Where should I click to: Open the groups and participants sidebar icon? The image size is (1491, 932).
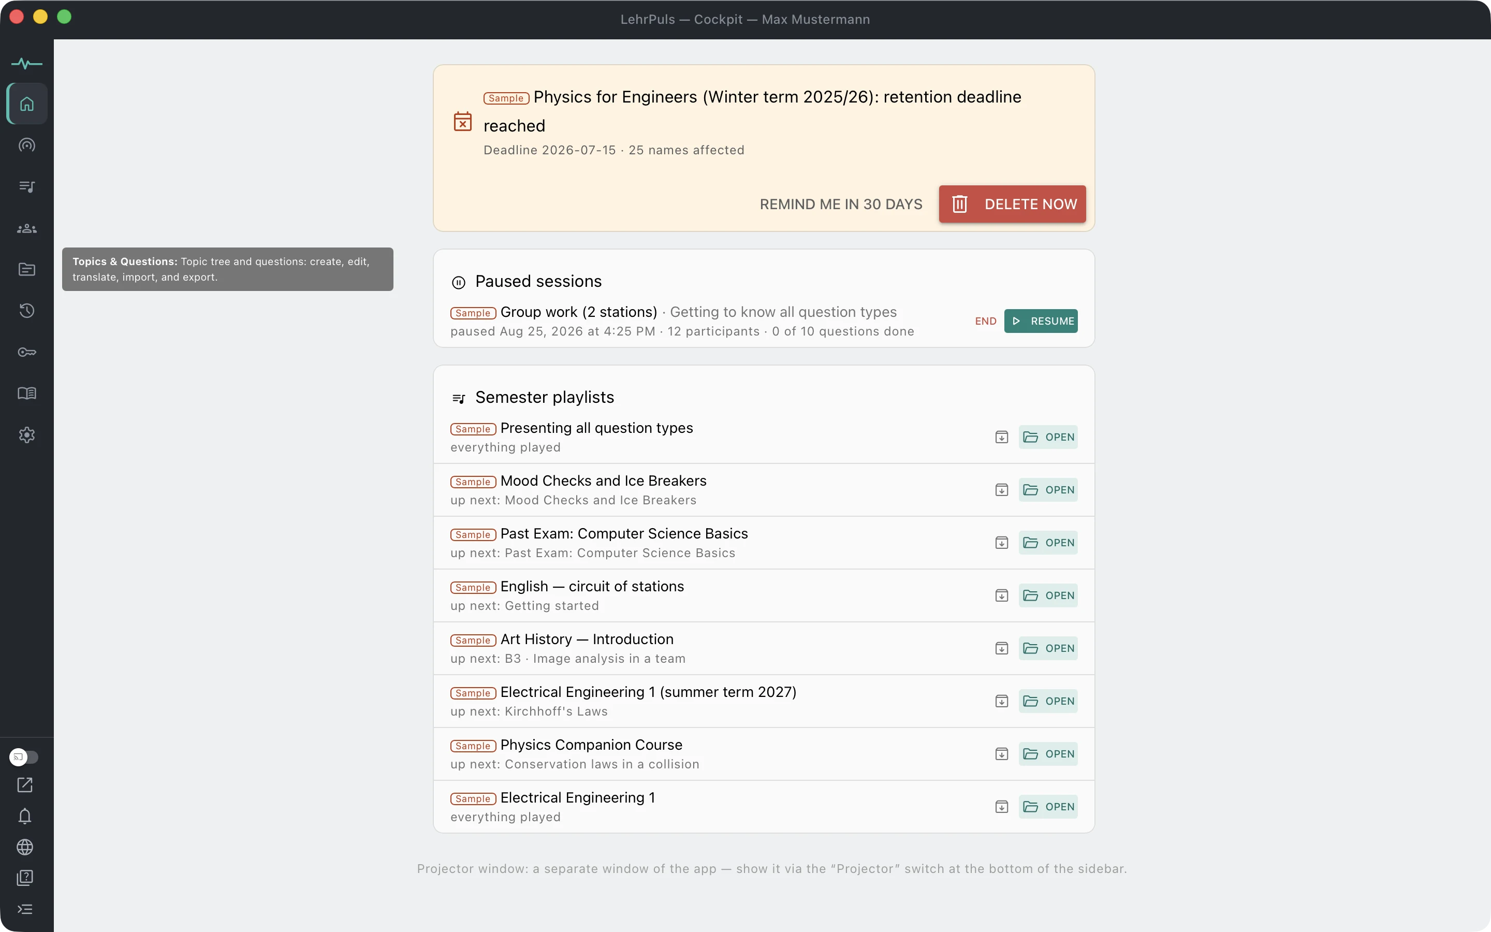point(26,228)
